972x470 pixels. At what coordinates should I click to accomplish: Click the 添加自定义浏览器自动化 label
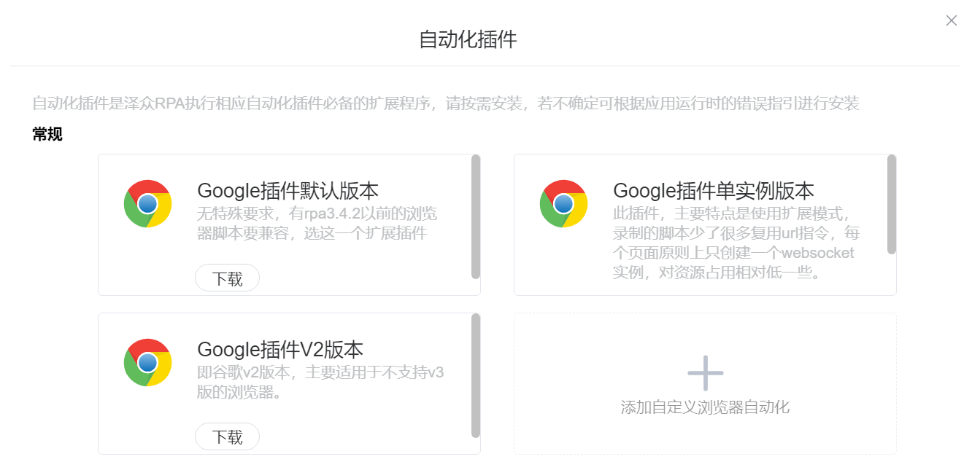pos(705,407)
